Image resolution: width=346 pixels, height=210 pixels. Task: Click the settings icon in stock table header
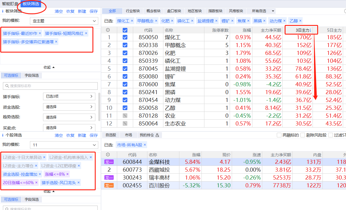(x=108, y=155)
